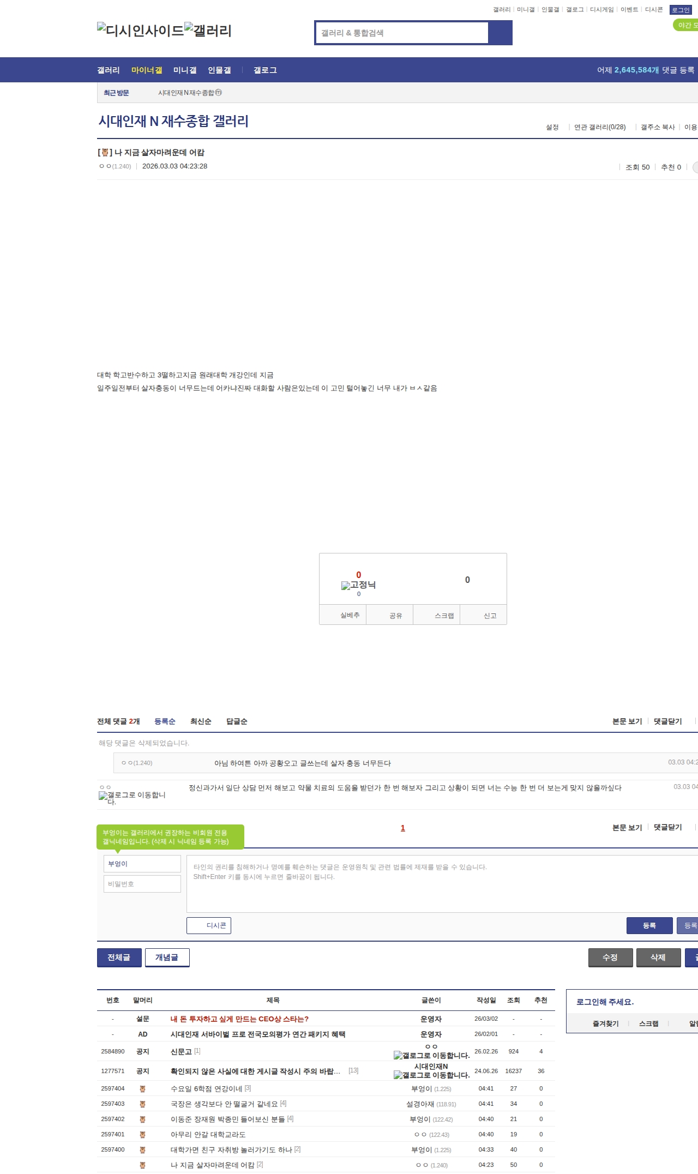Show all posts with 전체글 button
Image resolution: width=698 pixels, height=1174 pixels.
point(119,958)
